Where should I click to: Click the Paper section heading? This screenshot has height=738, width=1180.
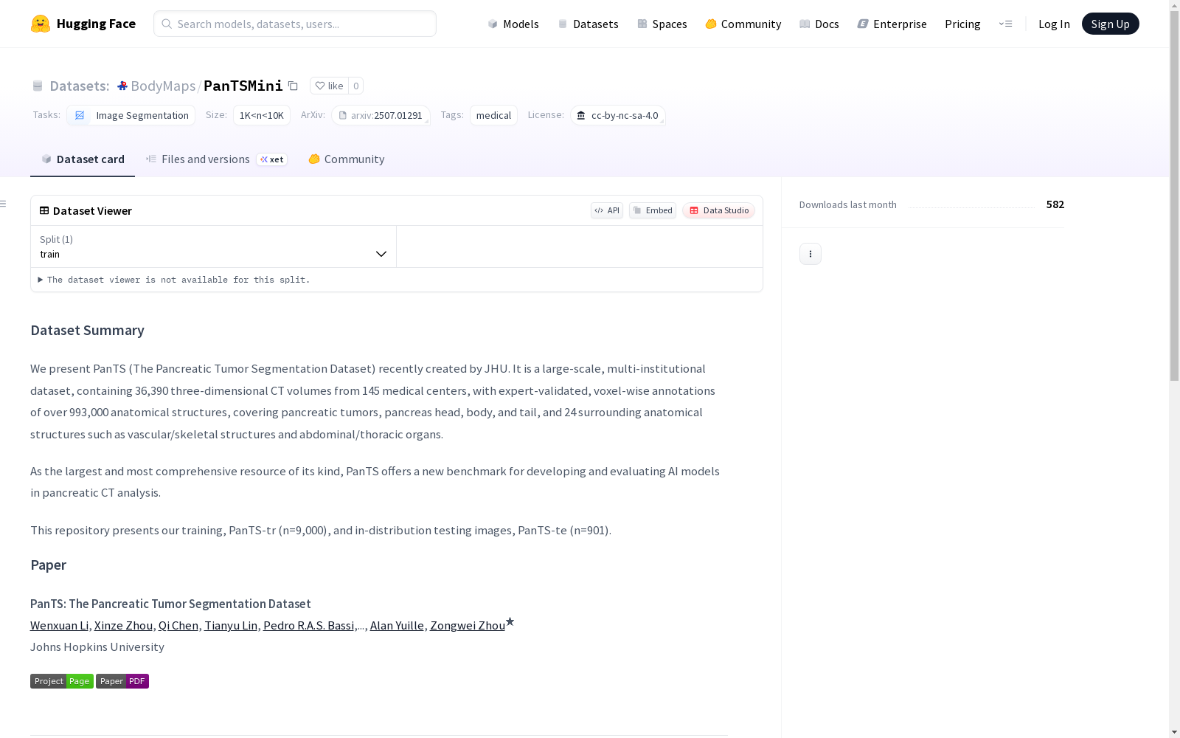48,565
